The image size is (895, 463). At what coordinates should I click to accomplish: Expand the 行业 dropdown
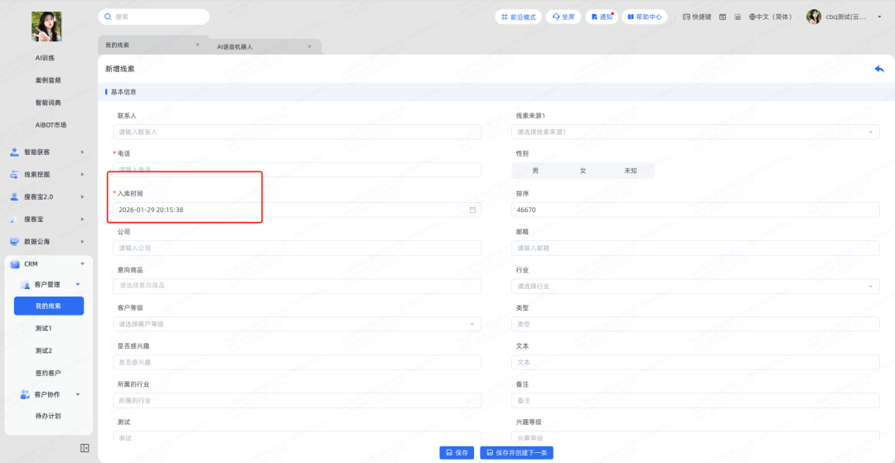tap(694, 287)
